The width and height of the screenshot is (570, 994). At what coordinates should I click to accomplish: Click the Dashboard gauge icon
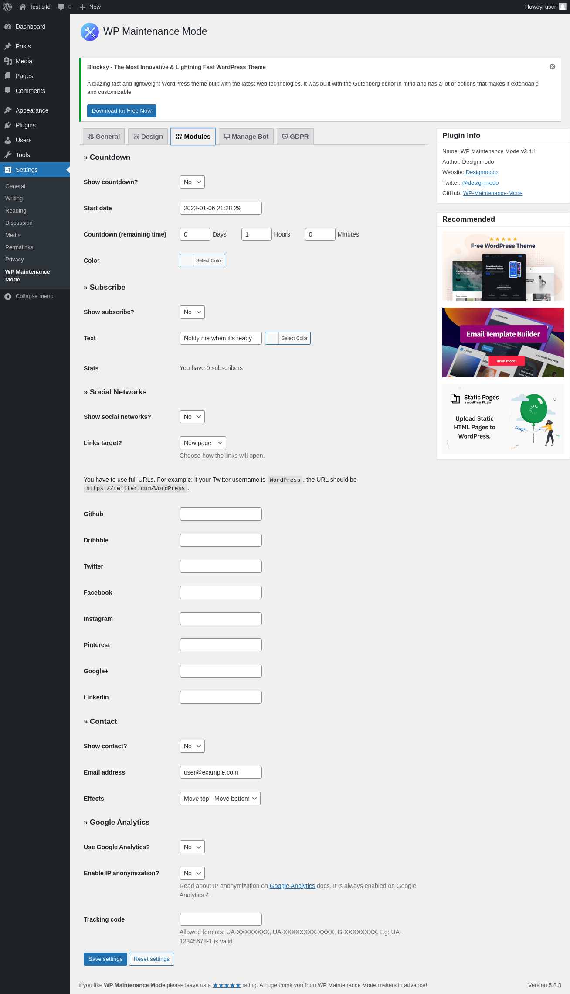click(8, 27)
